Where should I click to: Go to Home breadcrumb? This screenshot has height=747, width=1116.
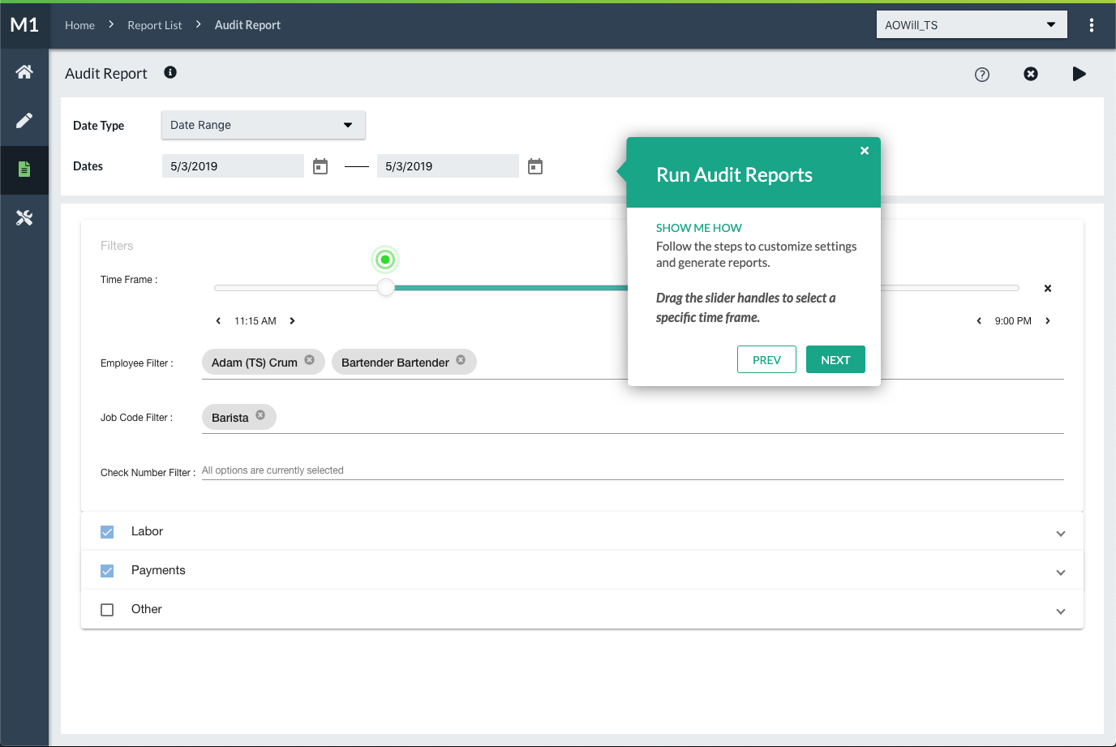(x=79, y=25)
